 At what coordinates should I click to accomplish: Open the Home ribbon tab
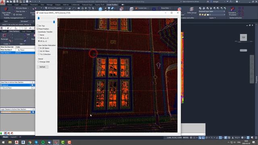(x=10, y=5)
